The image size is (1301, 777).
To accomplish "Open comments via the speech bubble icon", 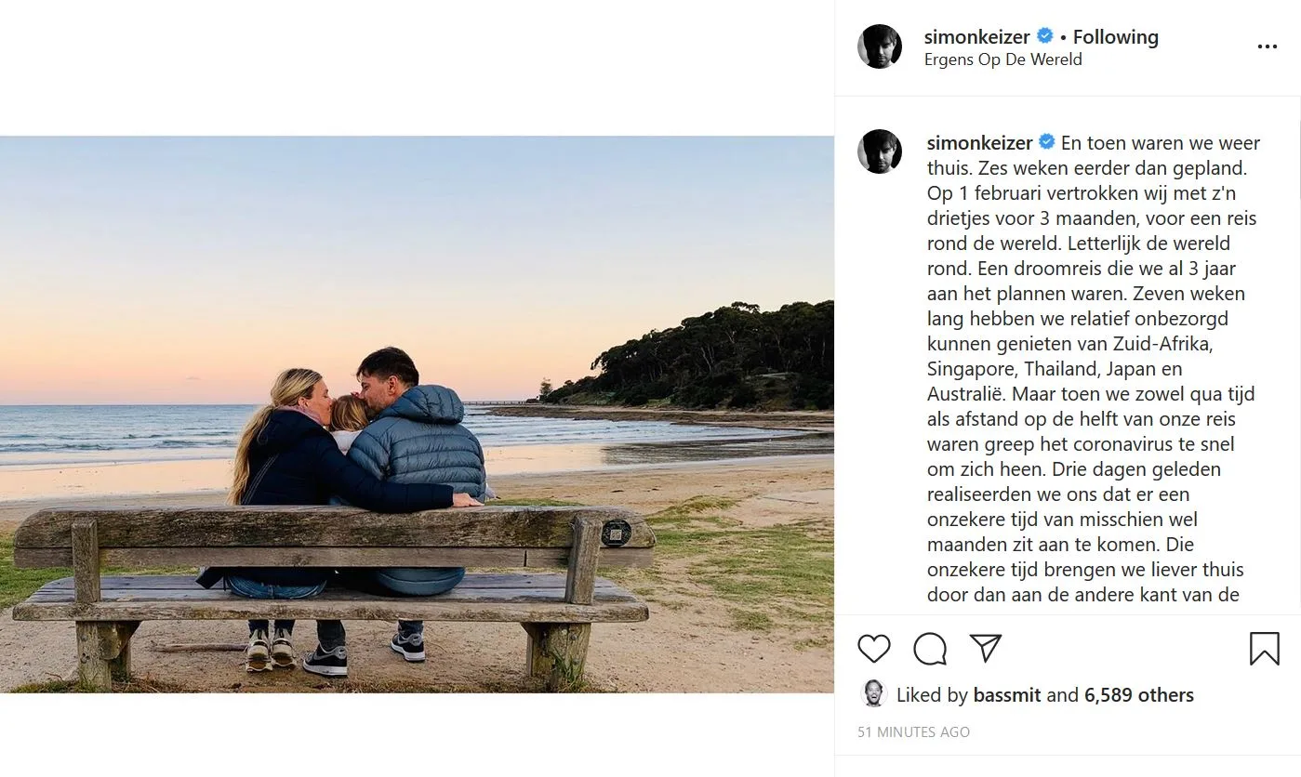I will (x=929, y=649).
